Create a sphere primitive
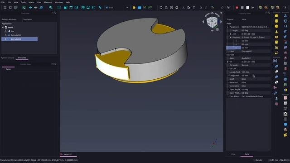Viewport: 290px width, 163px height. 276,26
